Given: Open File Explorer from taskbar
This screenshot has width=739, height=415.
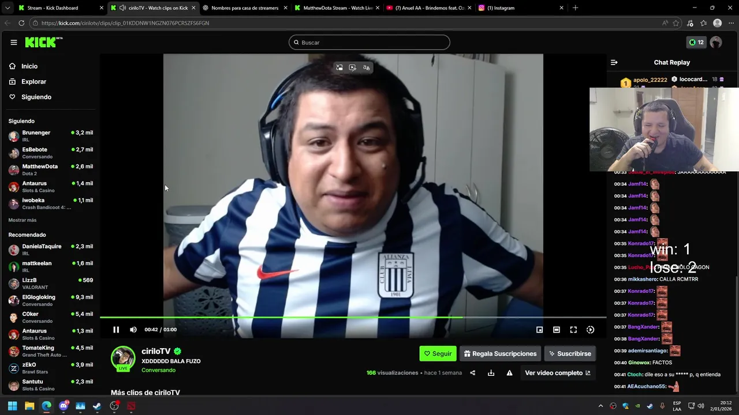Looking at the screenshot, I should click(29, 406).
